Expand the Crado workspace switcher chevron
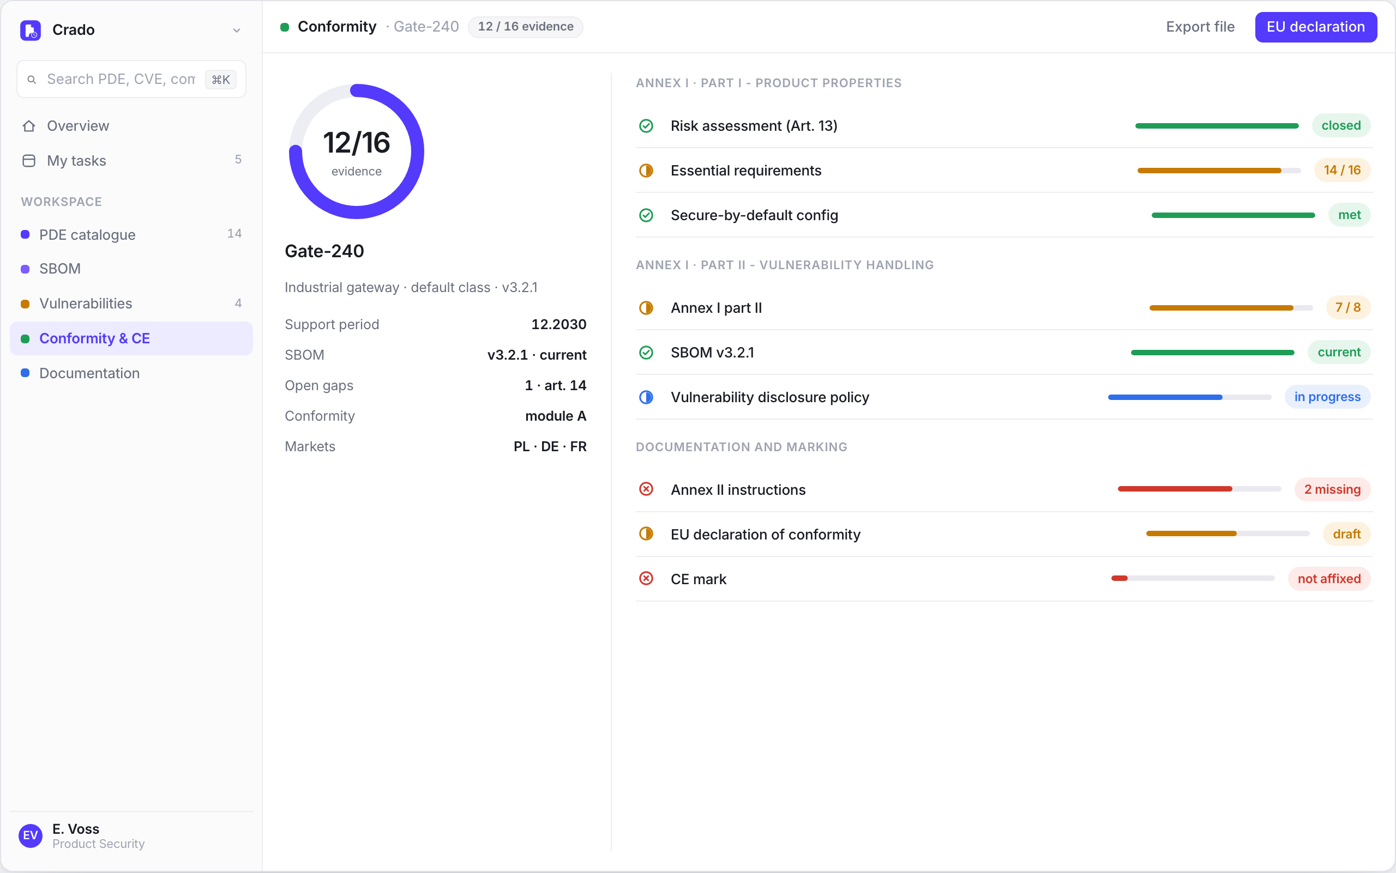1396x873 pixels. [236, 30]
